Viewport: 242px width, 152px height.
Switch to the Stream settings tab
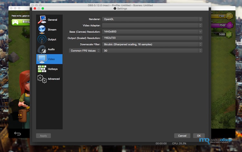tap(49, 29)
